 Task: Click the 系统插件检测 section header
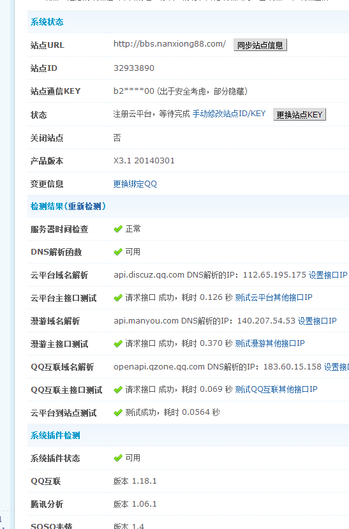pyautogui.click(x=56, y=435)
